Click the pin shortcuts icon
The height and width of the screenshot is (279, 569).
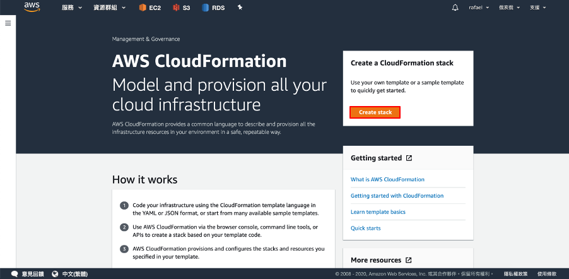click(x=240, y=8)
